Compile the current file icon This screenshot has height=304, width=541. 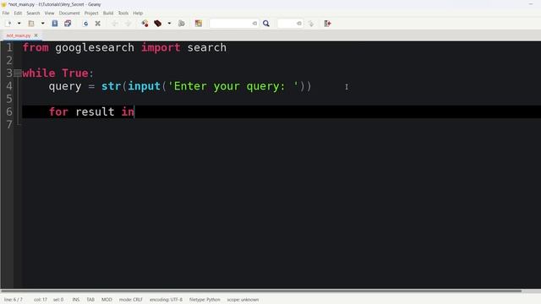click(145, 24)
